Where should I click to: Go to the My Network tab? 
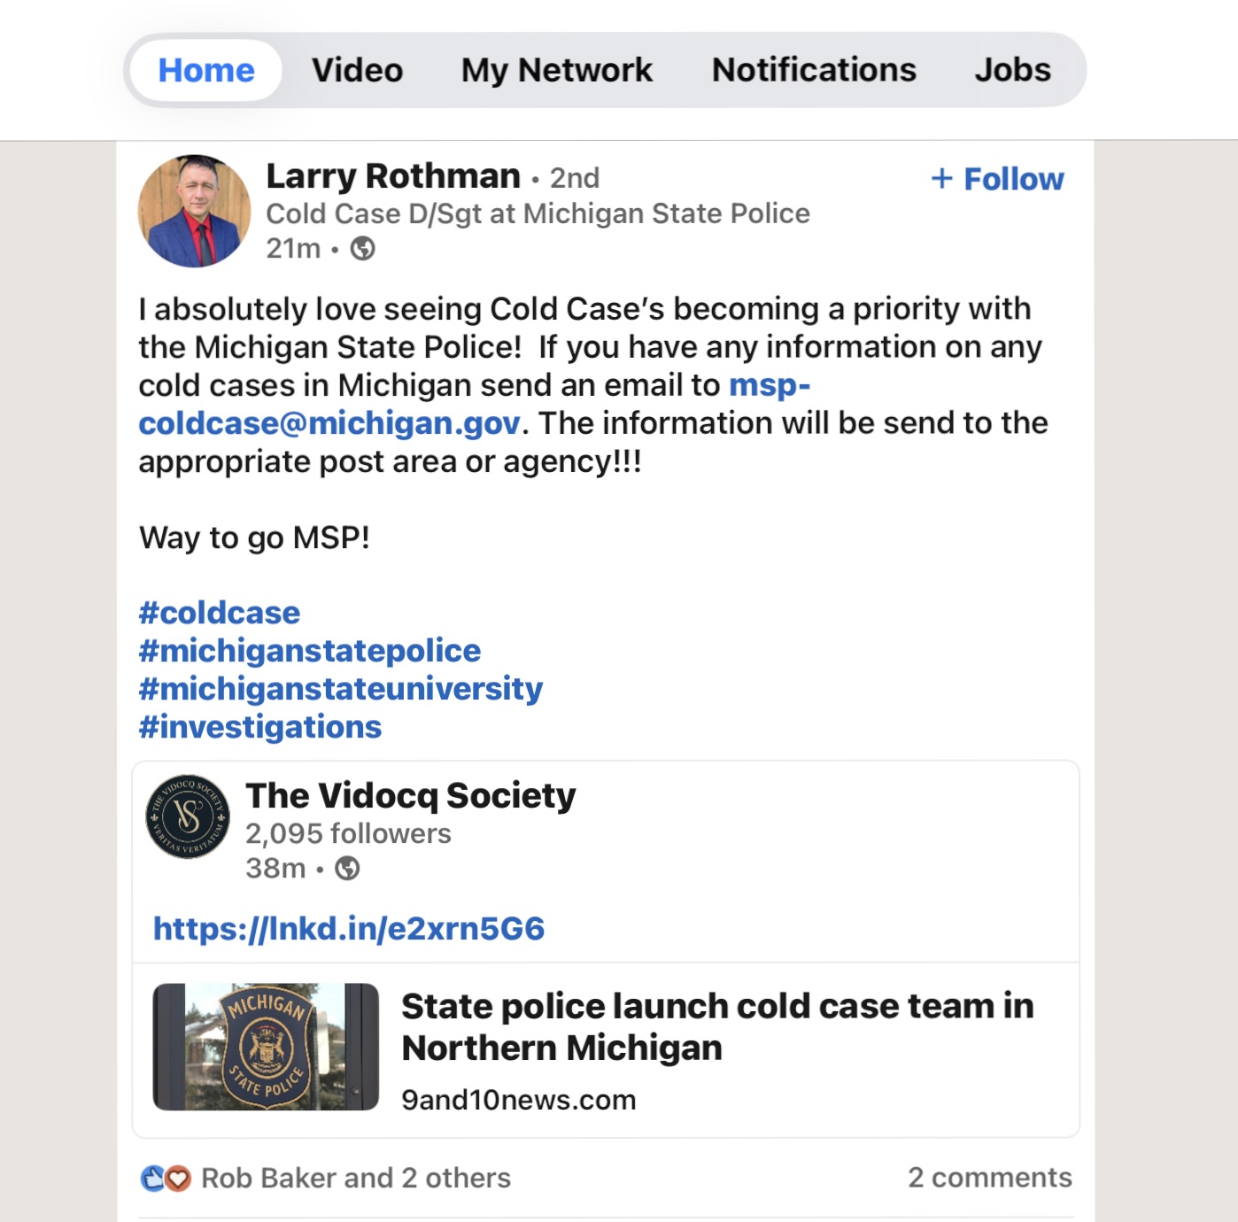pyautogui.click(x=556, y=70)
